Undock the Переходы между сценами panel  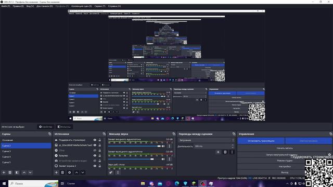234,134
